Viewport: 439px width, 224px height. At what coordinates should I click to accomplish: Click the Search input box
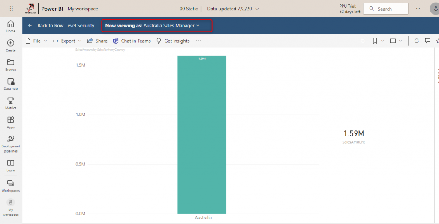click(385, 9)
